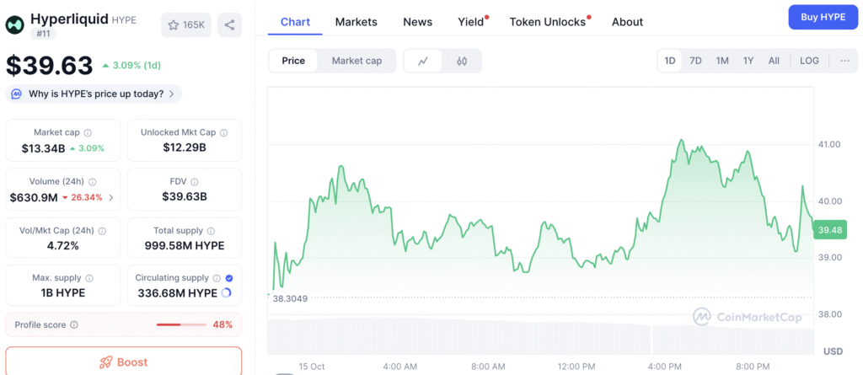Click the circulating supply verified badge

[229, 277]
